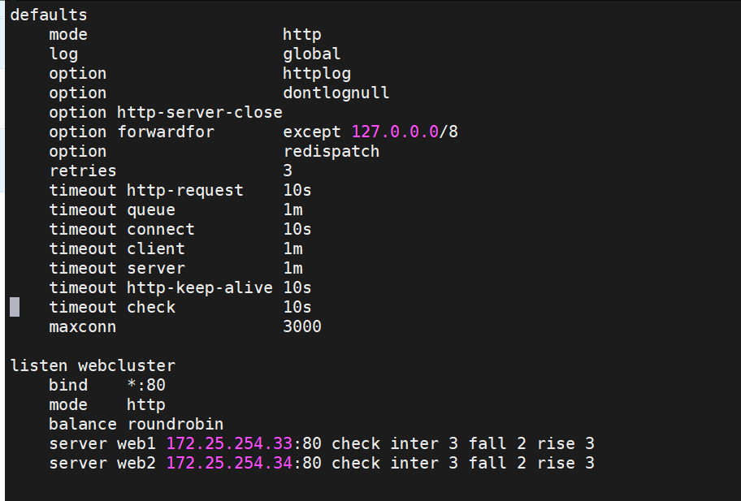
Task: Click 'http-server-close' option text
Action: pos(199,112)
